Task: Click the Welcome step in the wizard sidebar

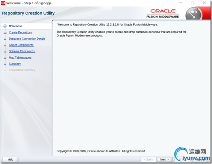Action: (16, 26)
